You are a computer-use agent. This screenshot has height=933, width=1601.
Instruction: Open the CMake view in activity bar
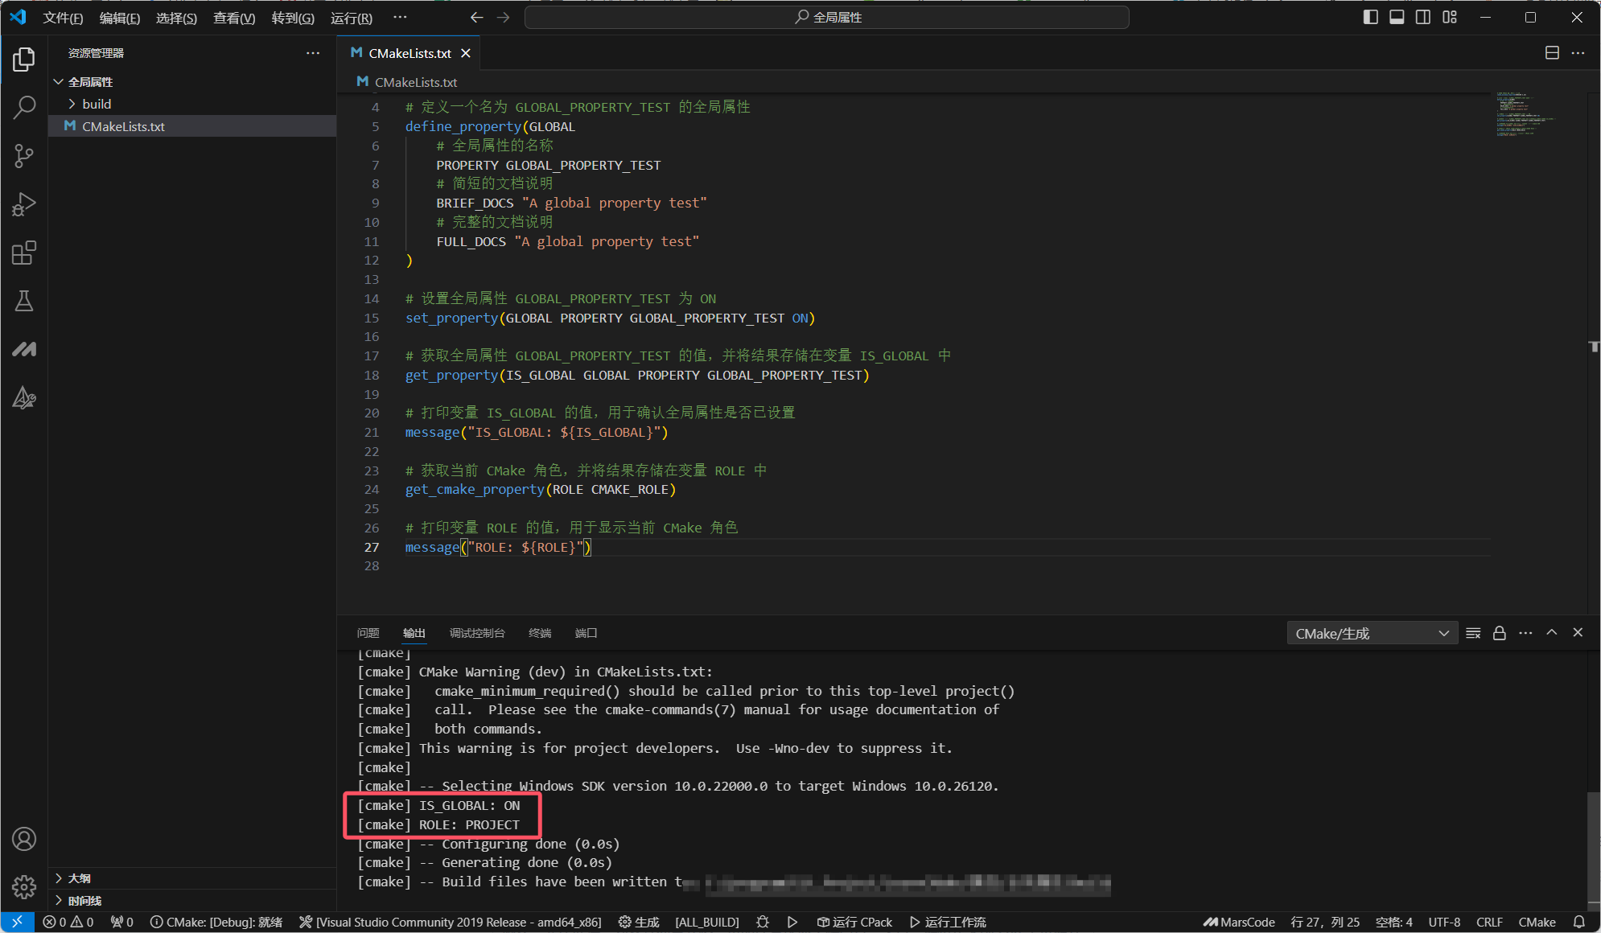tap(24, 397)
